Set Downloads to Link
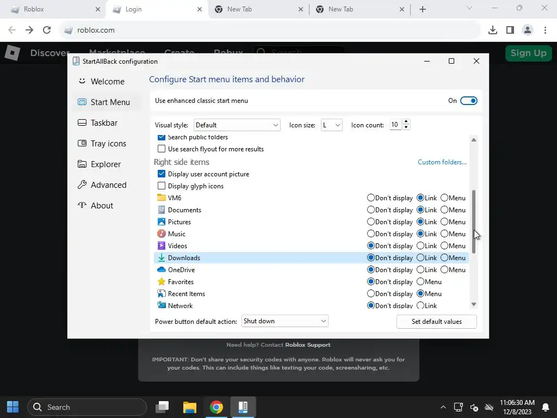The width and height of the screenshot is (557, 418). (x=420, y=257)
